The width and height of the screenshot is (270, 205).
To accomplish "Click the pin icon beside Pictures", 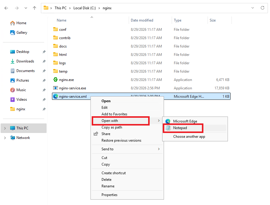I will coord(44,80).
